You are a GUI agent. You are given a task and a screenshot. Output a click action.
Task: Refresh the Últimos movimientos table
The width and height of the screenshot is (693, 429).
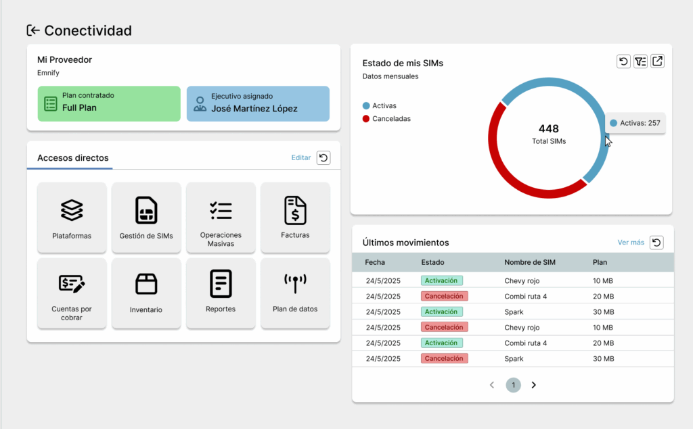point(656,243)
